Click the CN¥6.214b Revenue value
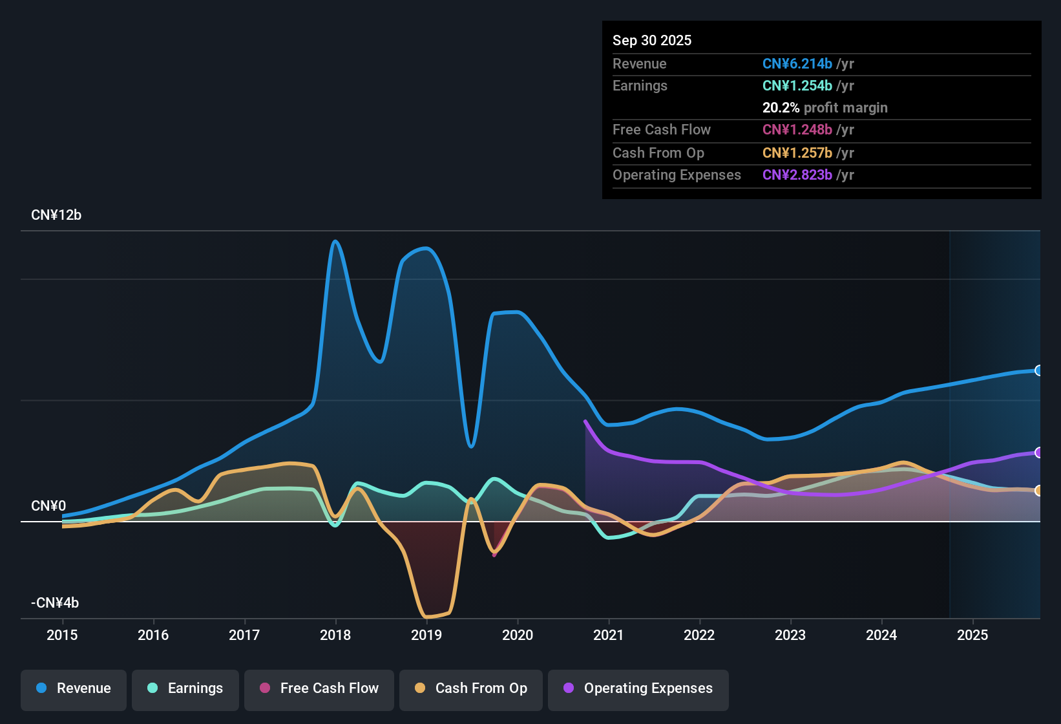 pos(797,63)
